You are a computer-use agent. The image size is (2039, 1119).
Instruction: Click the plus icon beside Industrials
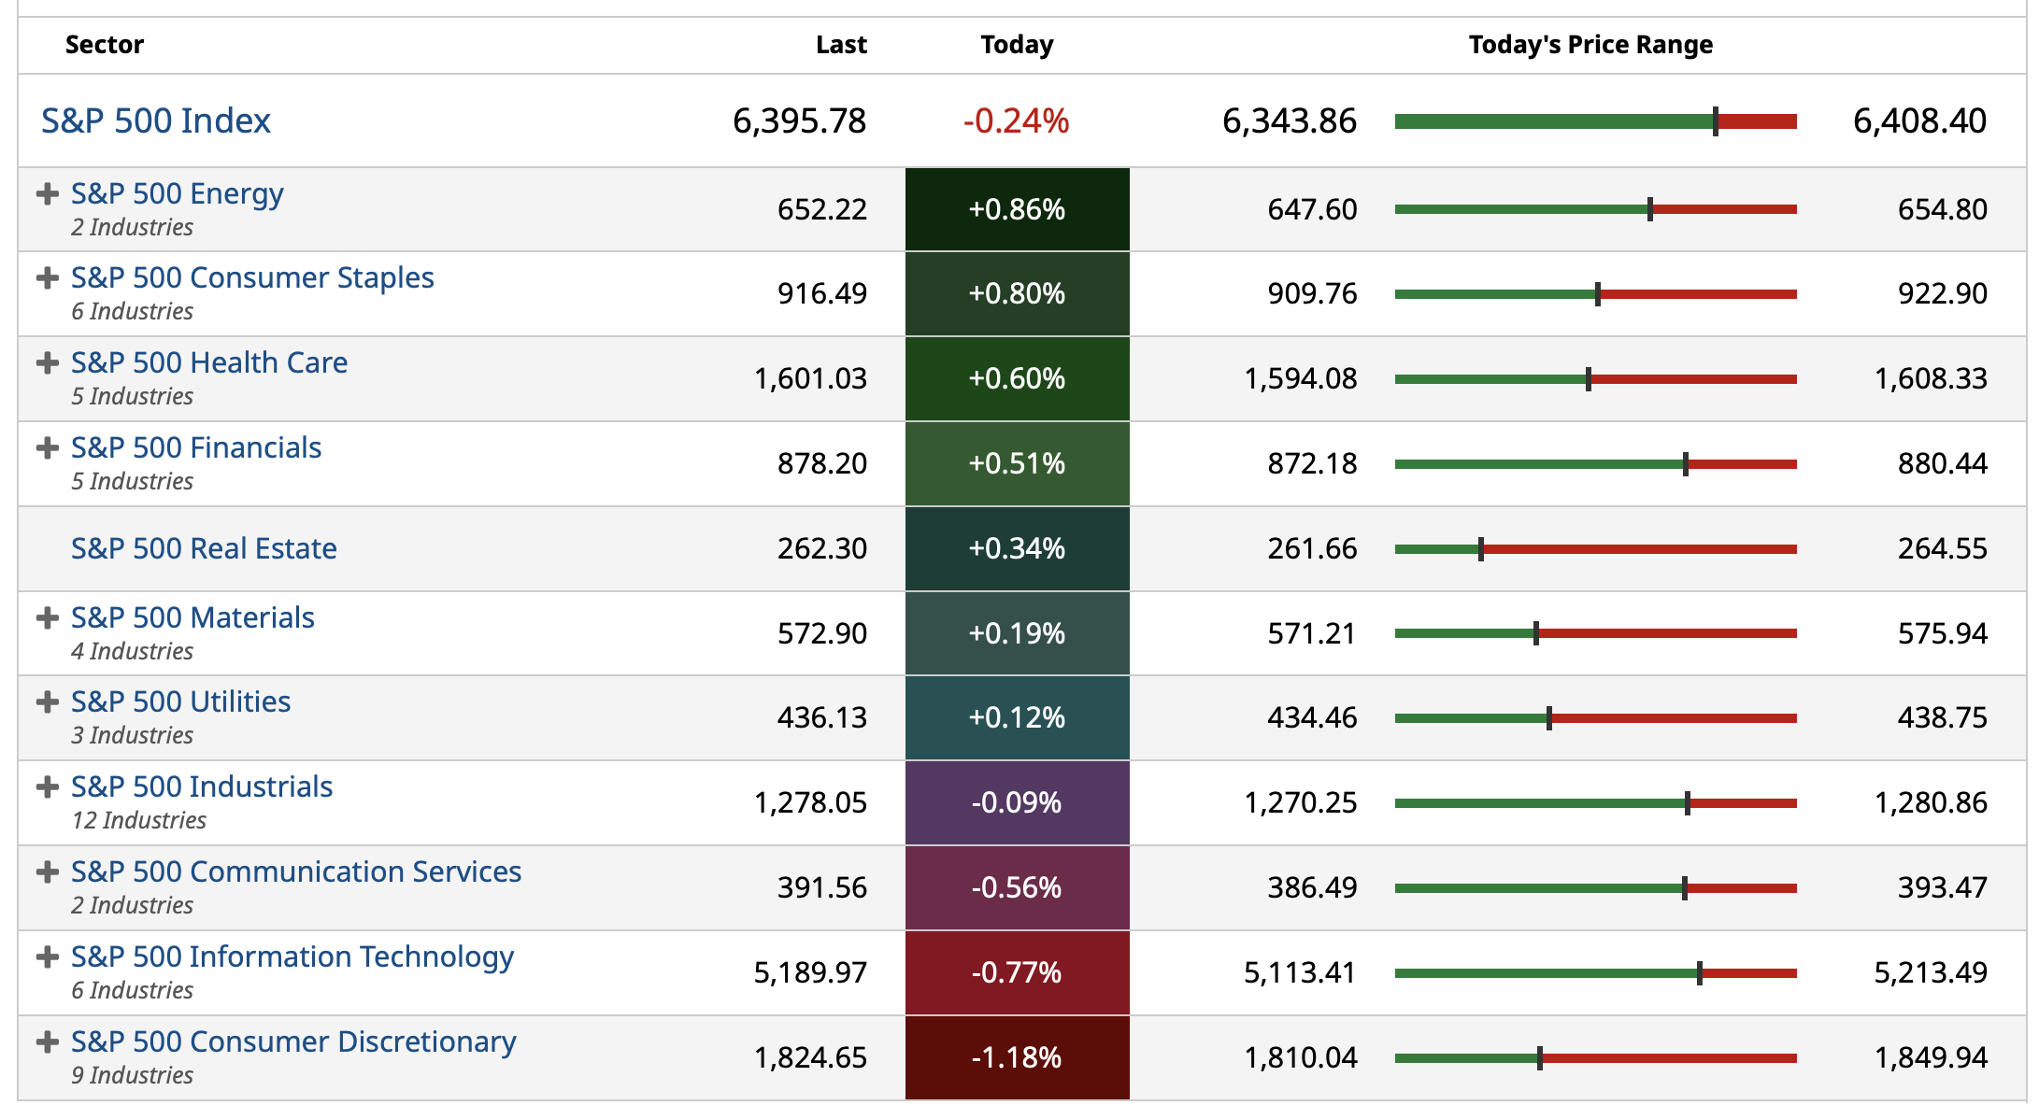click(x=47, y=787)
